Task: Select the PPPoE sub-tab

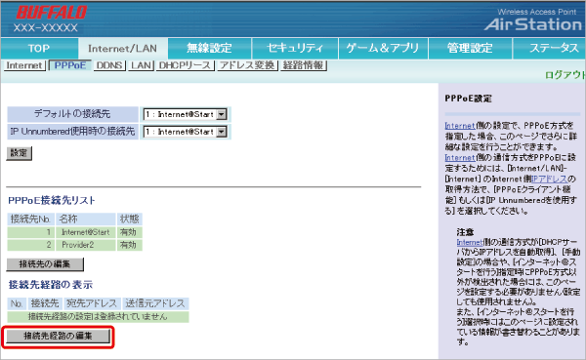Action: 70,65
